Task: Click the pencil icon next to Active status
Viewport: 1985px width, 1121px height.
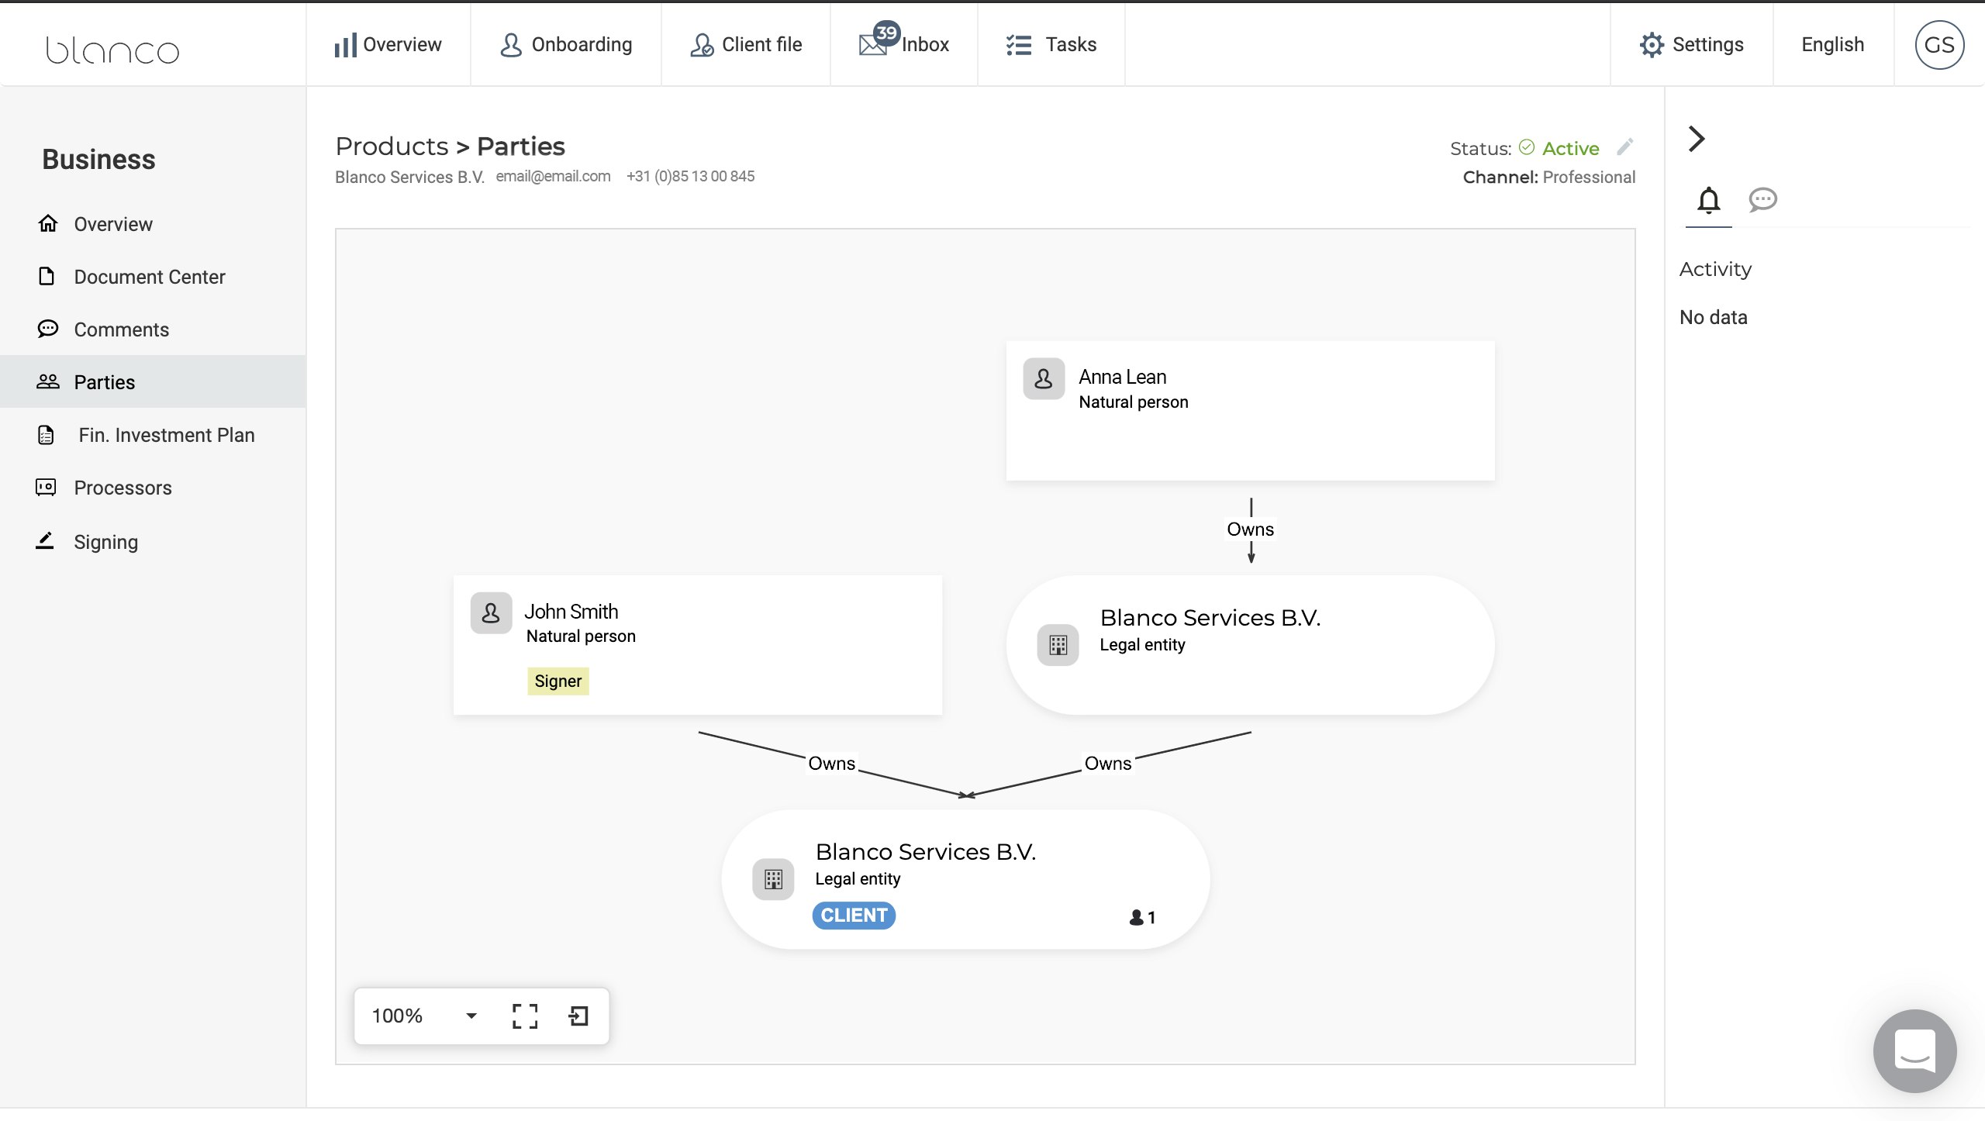Action: pos(1625,147)
